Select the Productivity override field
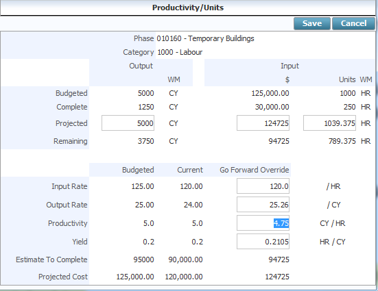This screenshot has width=378, height=291. (x=263, y=223)
